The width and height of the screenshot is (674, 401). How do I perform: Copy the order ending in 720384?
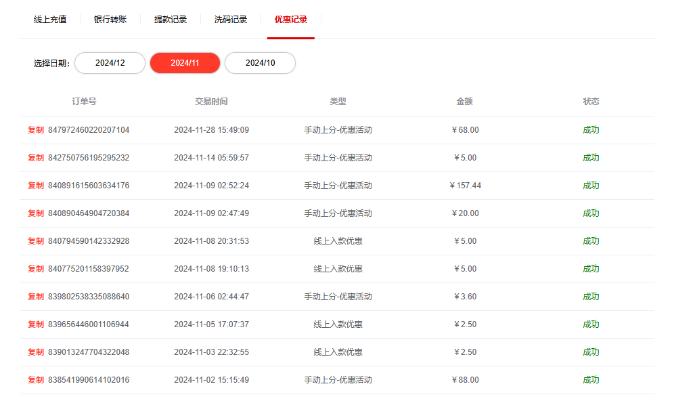click(36, 213)
